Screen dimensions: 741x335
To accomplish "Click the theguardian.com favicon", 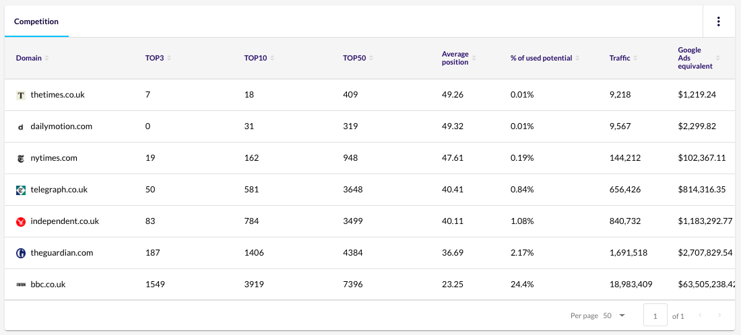I will tap(20, 254).
